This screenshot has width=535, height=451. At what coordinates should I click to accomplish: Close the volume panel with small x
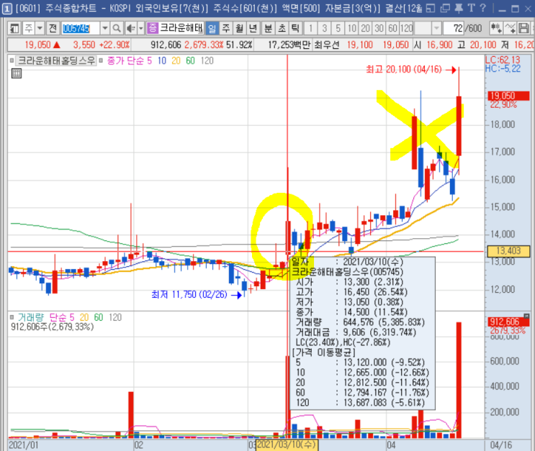tap(526, 316)
